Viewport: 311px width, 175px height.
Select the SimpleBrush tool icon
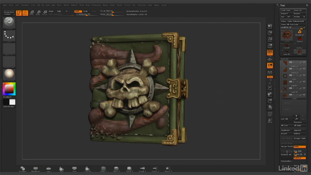click(x=300, y=32)
